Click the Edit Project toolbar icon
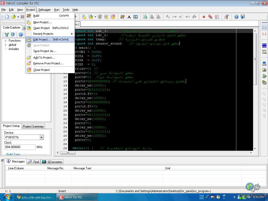 [106, 16]
